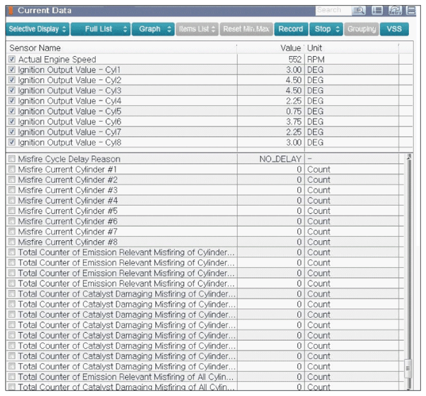Uncheck Ignition Output Value - Cyl2
Screen dimensions: 426x396
tap(12, 80)
